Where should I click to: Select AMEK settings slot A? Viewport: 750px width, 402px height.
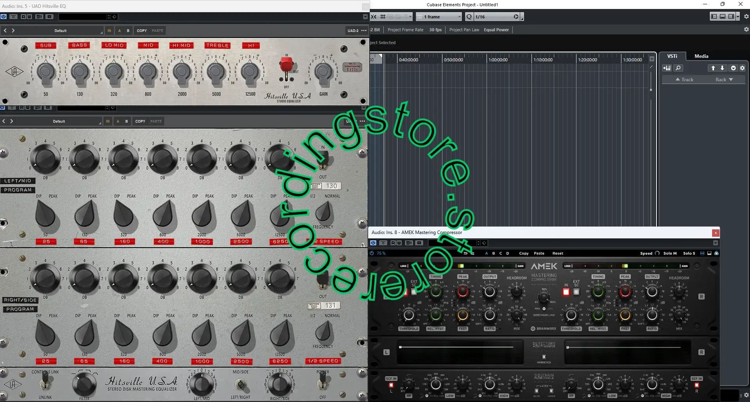[486, 253]
